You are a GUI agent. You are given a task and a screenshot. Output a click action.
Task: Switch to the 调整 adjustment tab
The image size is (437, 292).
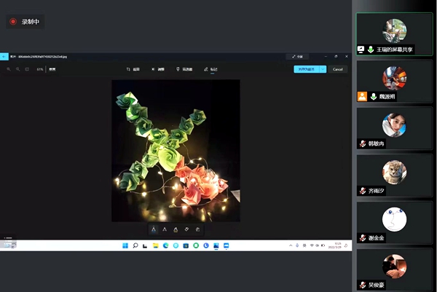[157, 69]
